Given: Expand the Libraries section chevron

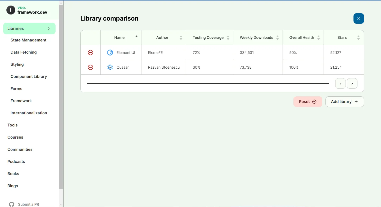Looking at the screenshot, I should point(48,28).
